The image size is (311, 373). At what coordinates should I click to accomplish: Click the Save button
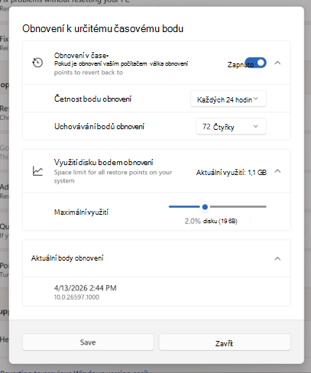88,342
